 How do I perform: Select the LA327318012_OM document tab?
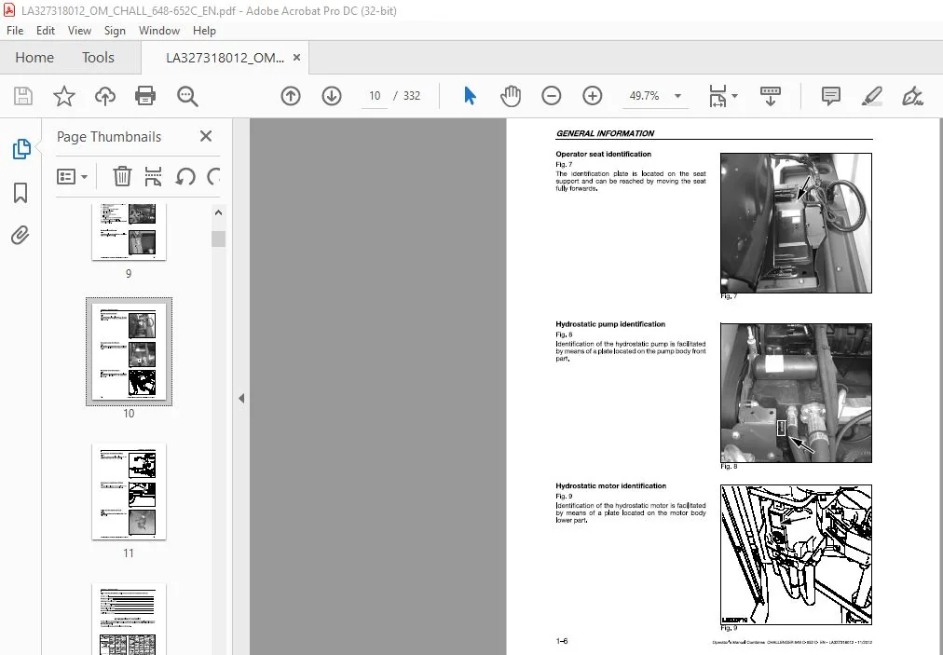[x=225, y=58]
